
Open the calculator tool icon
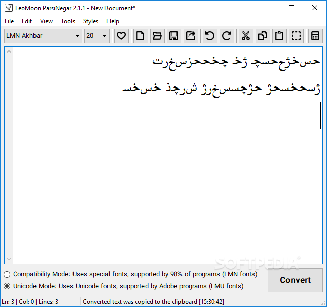point(315,36)
